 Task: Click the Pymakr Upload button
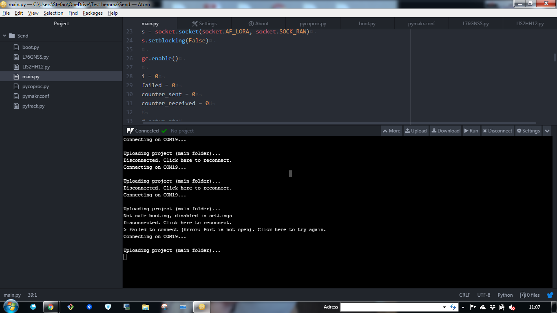(416, 131)
